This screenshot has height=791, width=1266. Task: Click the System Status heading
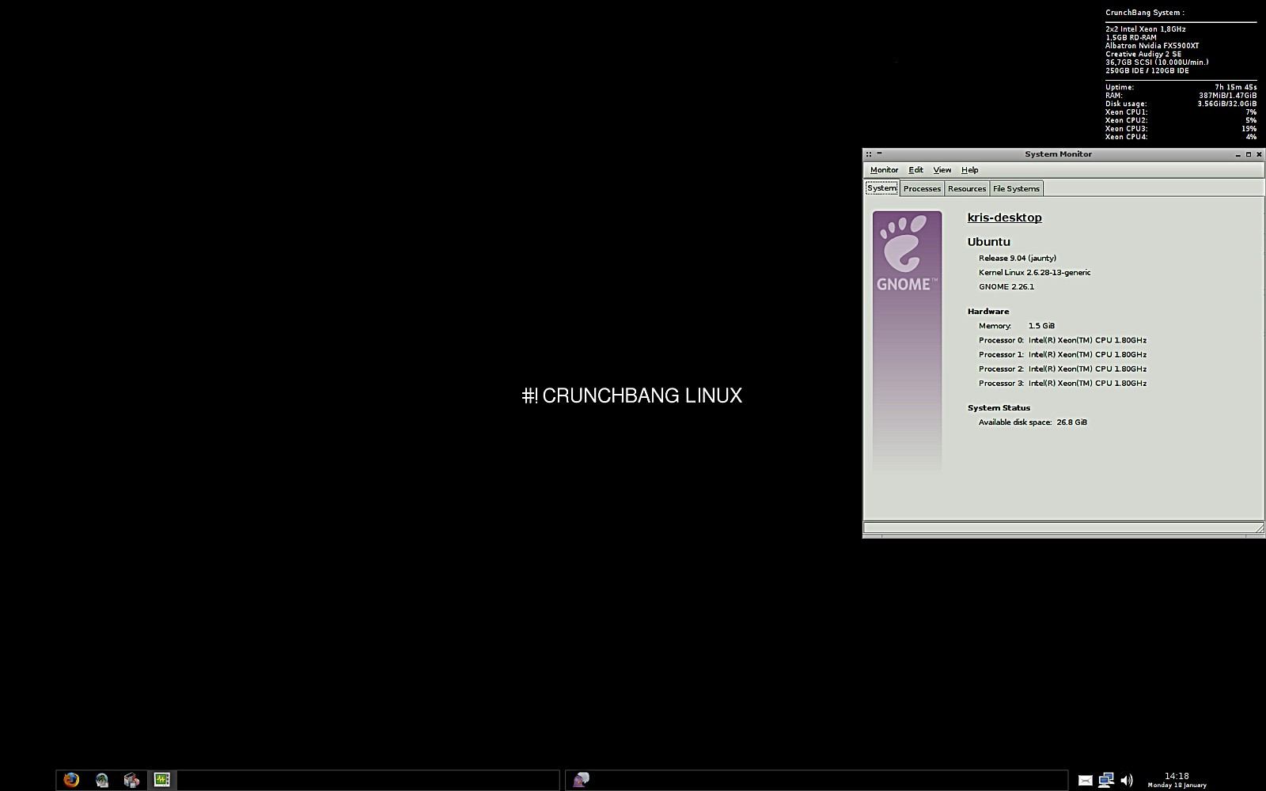point(999,408)
